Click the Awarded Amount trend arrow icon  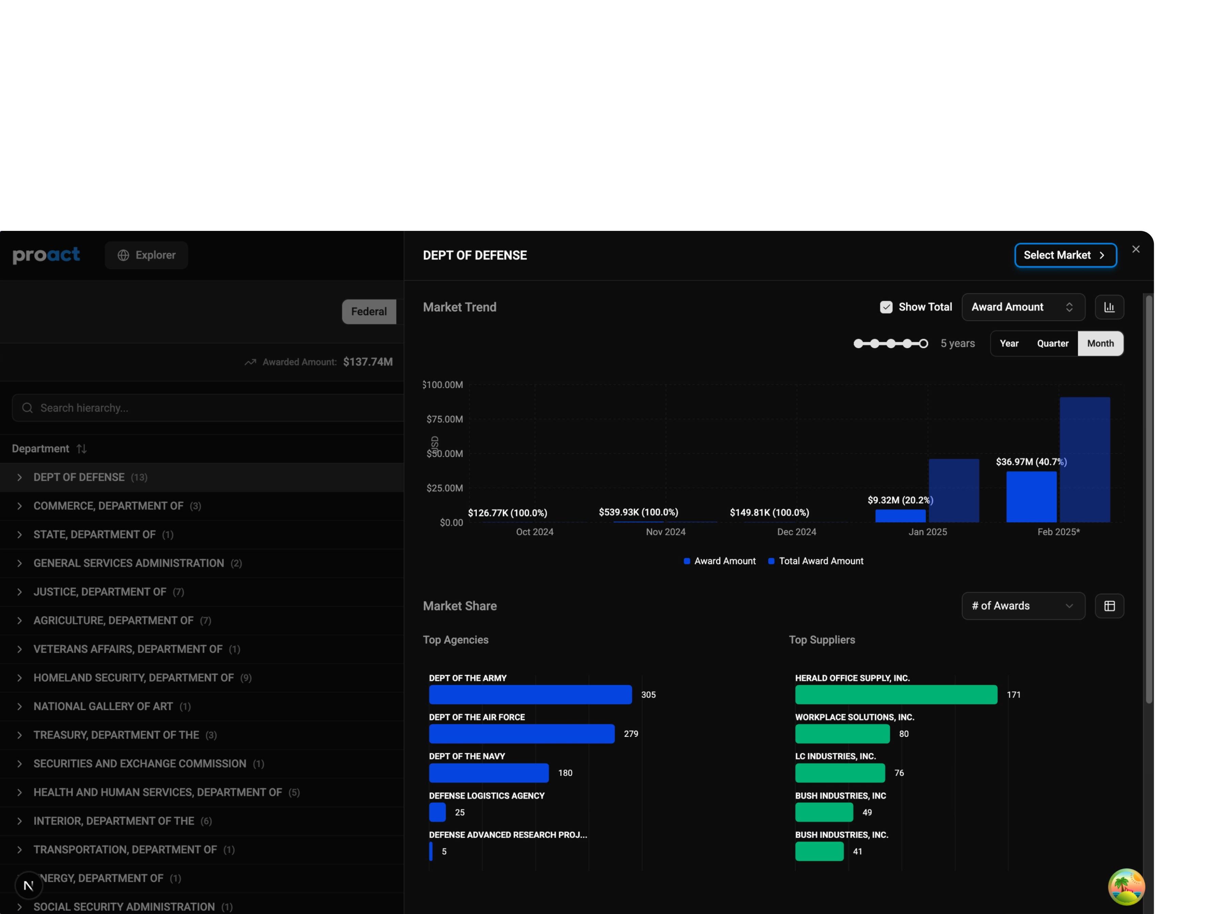click(250, 362)
